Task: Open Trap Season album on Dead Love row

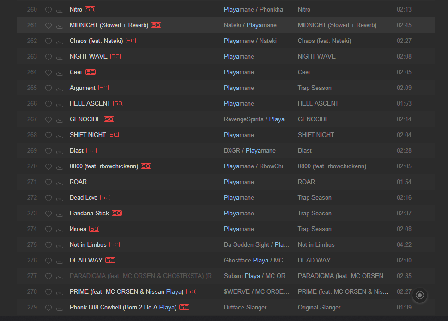Action: click(315, 197)
